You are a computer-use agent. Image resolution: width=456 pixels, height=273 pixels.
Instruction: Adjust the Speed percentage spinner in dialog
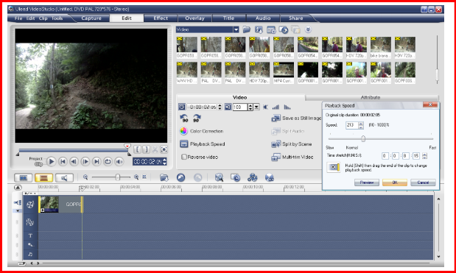(361, 125)
